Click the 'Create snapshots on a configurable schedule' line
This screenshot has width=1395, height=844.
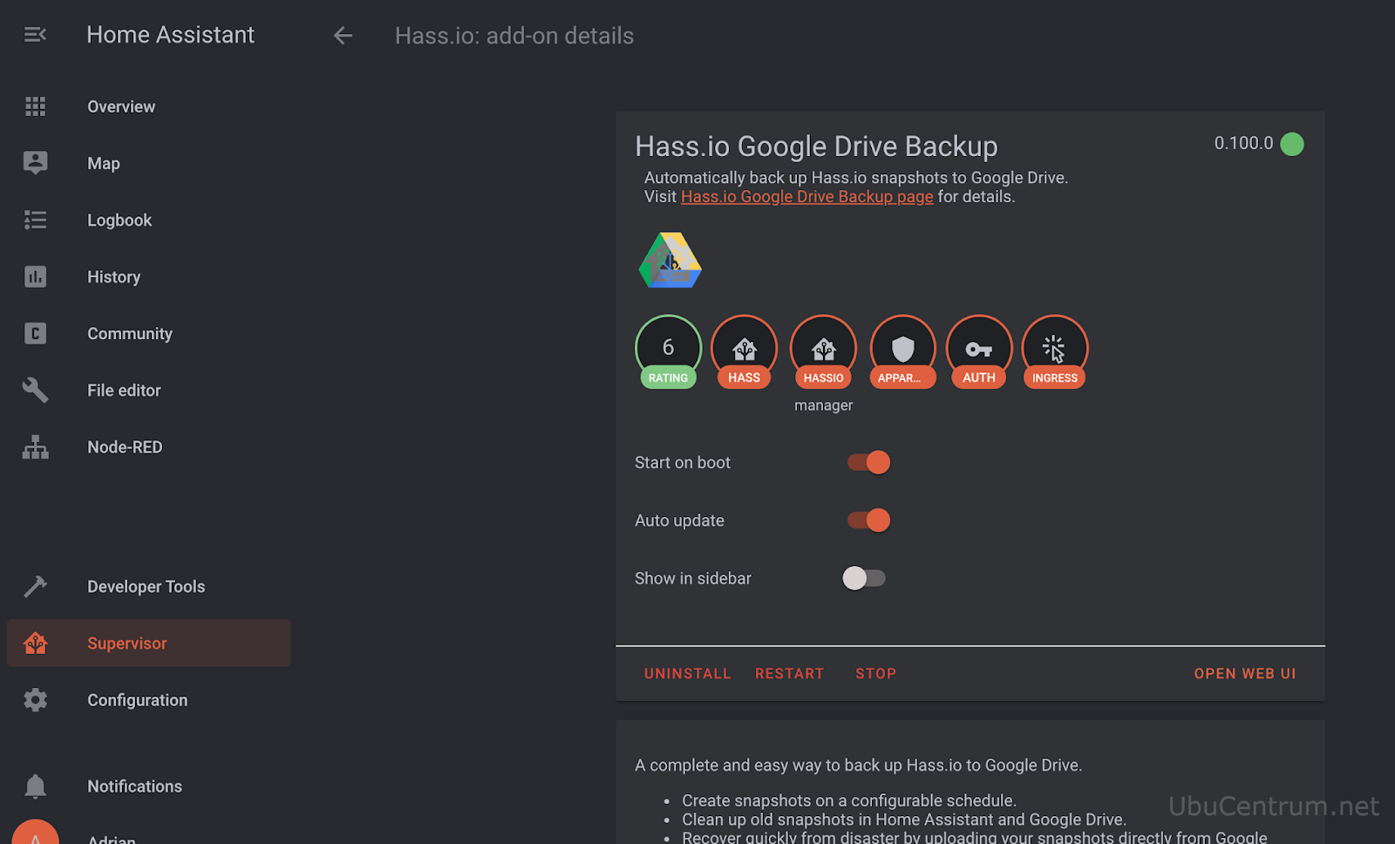[849, 800]
